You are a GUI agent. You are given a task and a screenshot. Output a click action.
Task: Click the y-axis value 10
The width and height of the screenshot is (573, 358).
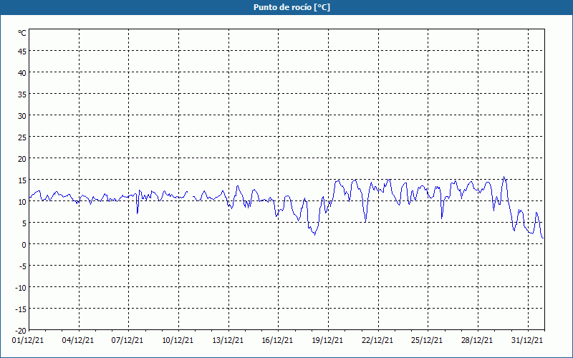[22, 202]
